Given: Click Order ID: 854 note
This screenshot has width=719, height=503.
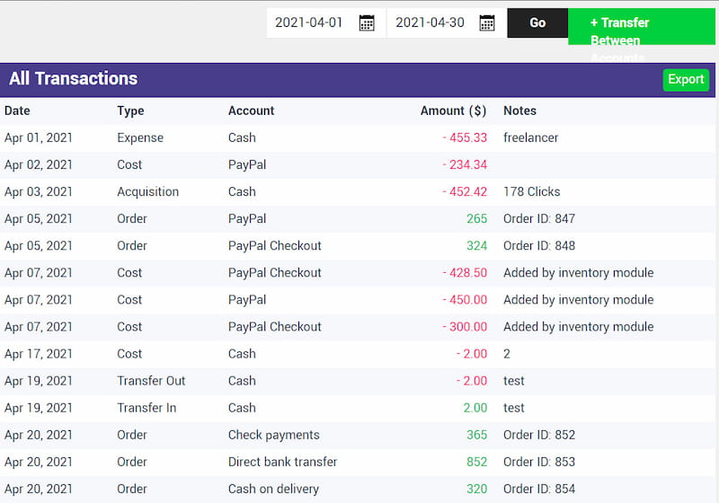Looking at the screenshot, I should tap(539, 490).
